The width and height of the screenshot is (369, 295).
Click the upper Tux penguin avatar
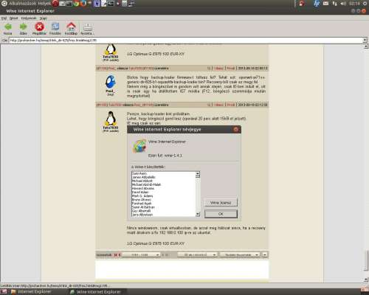tap(111, 49)
